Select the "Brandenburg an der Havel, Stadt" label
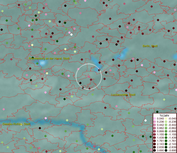Screen dimensions: 177x153 tap(49, 58)
